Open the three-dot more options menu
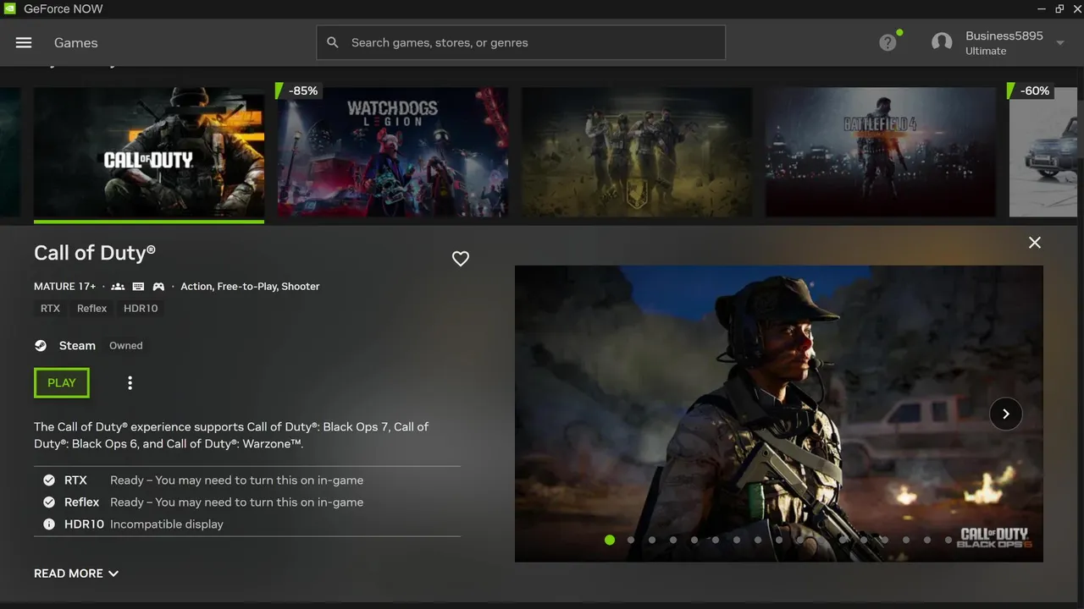The width and height of the screenshot is (1084, 609). point(130,383)
